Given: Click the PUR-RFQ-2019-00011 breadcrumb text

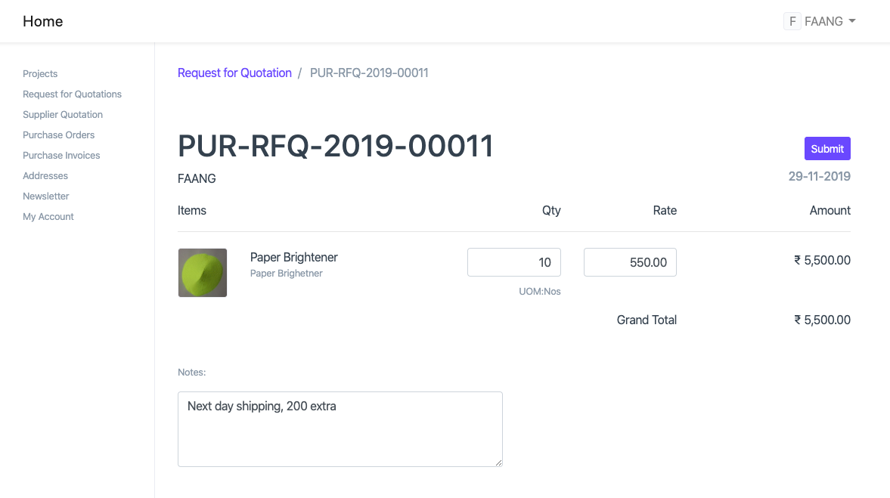Looking at the screenshot, I should [x=369, y=73].
